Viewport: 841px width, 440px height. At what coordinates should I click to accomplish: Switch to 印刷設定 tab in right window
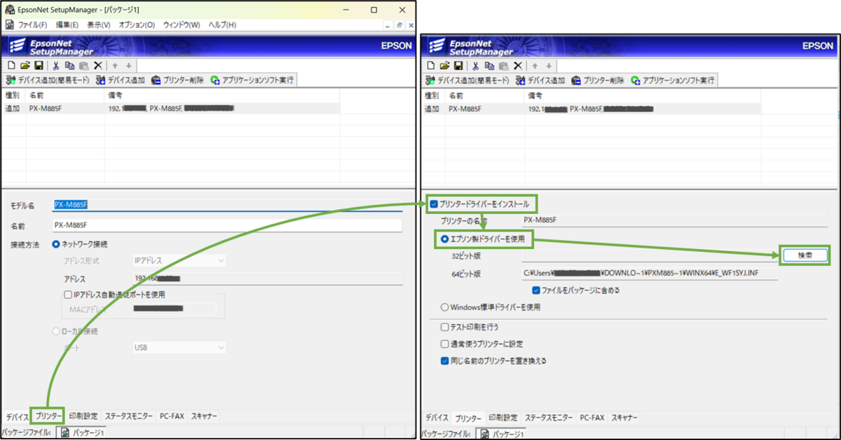tap(503, 418)
